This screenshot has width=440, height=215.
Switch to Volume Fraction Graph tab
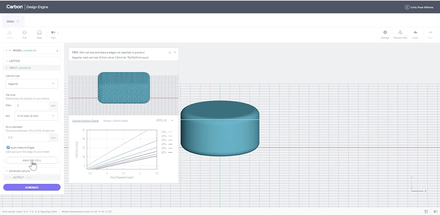point(86,121)
